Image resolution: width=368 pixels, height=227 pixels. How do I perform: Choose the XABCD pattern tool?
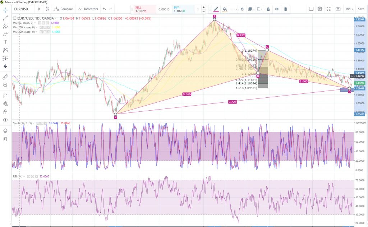(5, 50)
